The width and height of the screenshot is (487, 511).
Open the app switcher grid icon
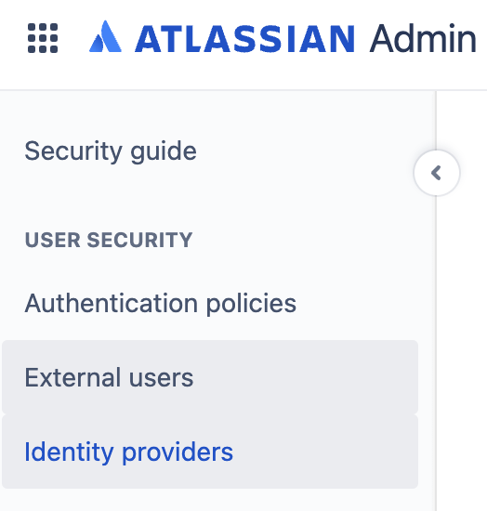coord(43,38)
